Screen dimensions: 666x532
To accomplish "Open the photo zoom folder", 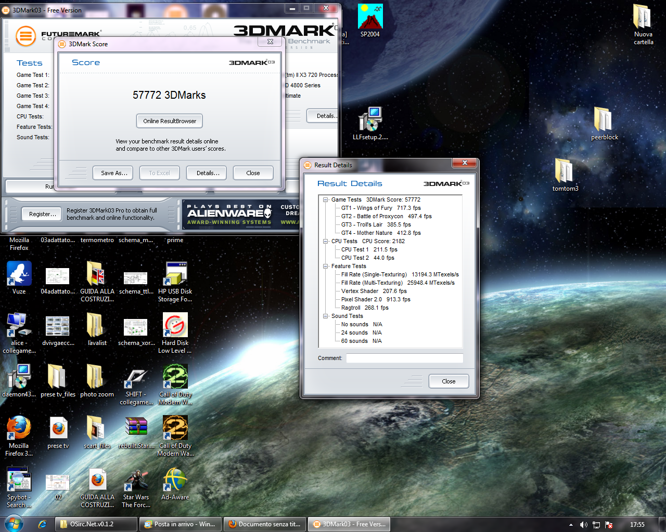I will click(x=97, y=380).
